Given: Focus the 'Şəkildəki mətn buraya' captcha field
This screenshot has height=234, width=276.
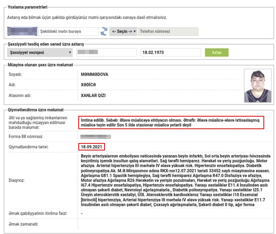Looking at the screenshot, I should pos(68,32).
